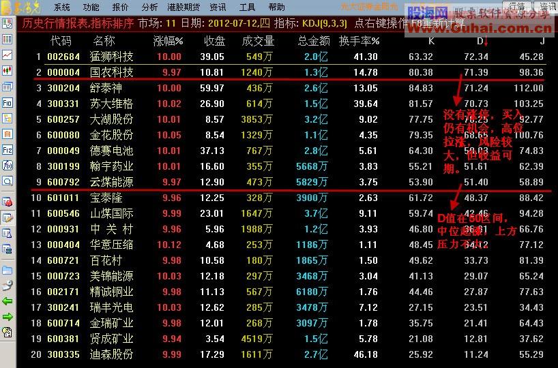
Task: Select stock row 德赛电池
Action: pos(289,151)
